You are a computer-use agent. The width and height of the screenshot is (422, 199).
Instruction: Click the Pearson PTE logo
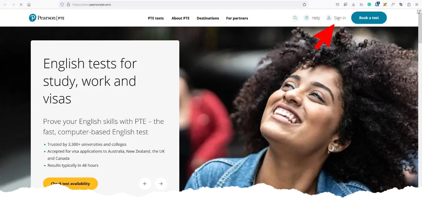pyautogui.click(x=46, y=18)
